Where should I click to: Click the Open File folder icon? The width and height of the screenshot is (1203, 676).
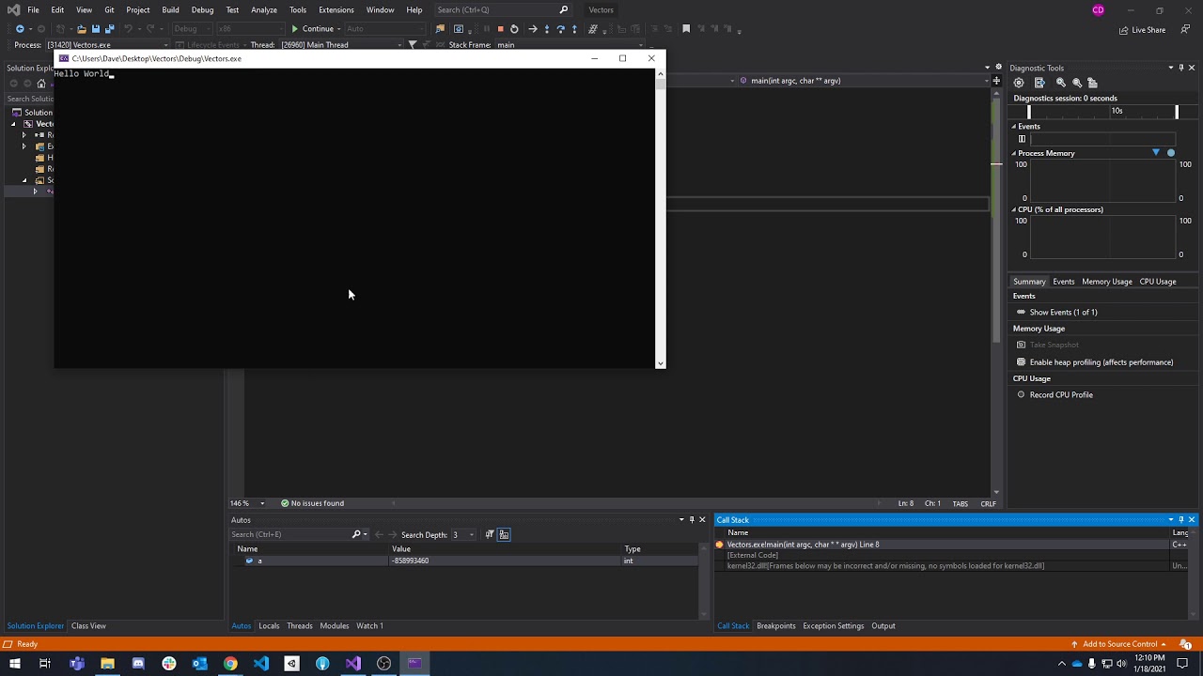click(x=82, y=29)
